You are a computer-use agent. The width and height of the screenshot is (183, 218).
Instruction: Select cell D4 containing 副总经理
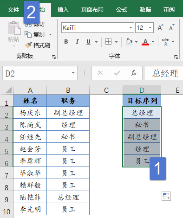coord(142,137)
